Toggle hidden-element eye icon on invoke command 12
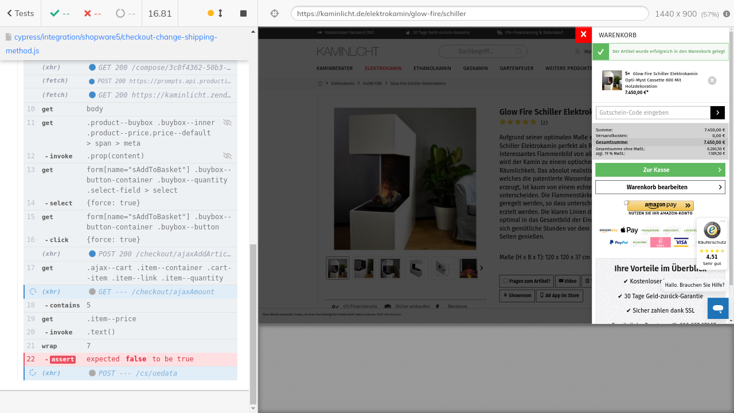The image size is (734, 413). tap(227, 156)
